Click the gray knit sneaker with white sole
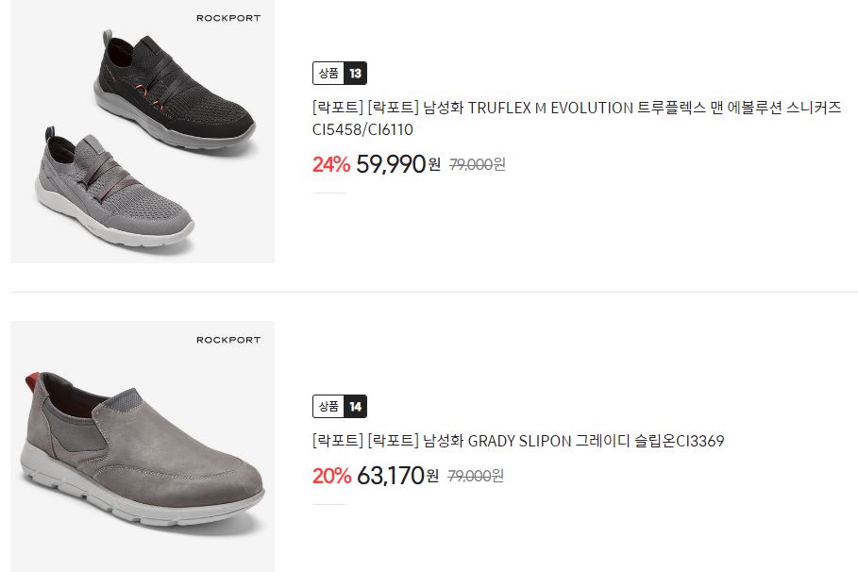 [x=114, y=188]
